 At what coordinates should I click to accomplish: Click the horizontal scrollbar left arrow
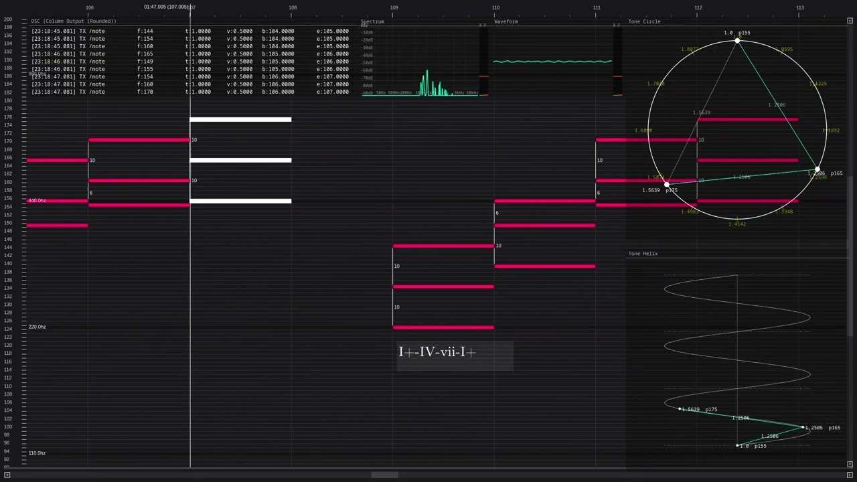pyautogui.click(x=7, y=475)
